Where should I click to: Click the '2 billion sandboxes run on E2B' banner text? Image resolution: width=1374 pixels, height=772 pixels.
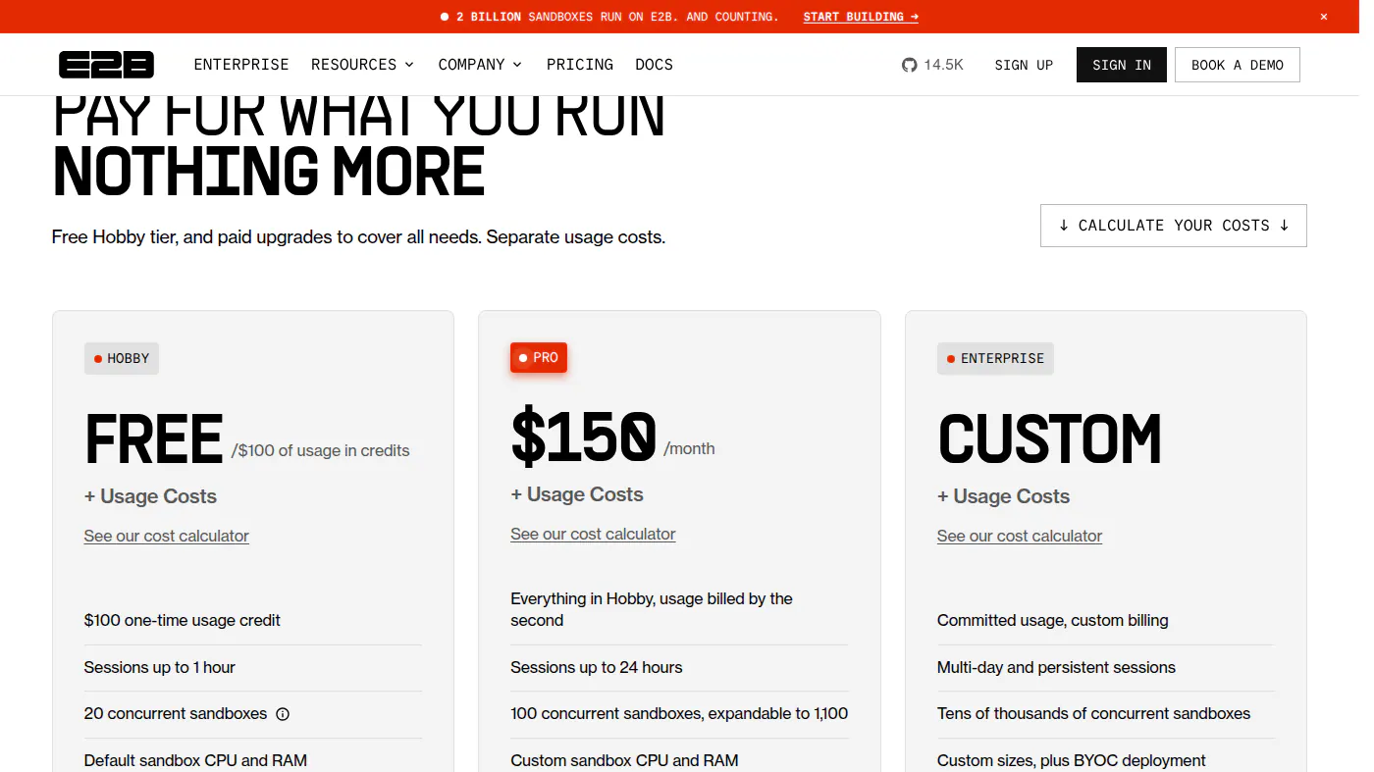click(x=617, y=17)
